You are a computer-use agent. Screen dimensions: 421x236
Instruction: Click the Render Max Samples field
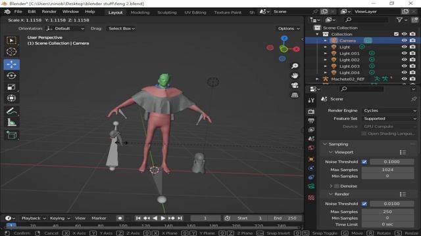pos(387,212)
